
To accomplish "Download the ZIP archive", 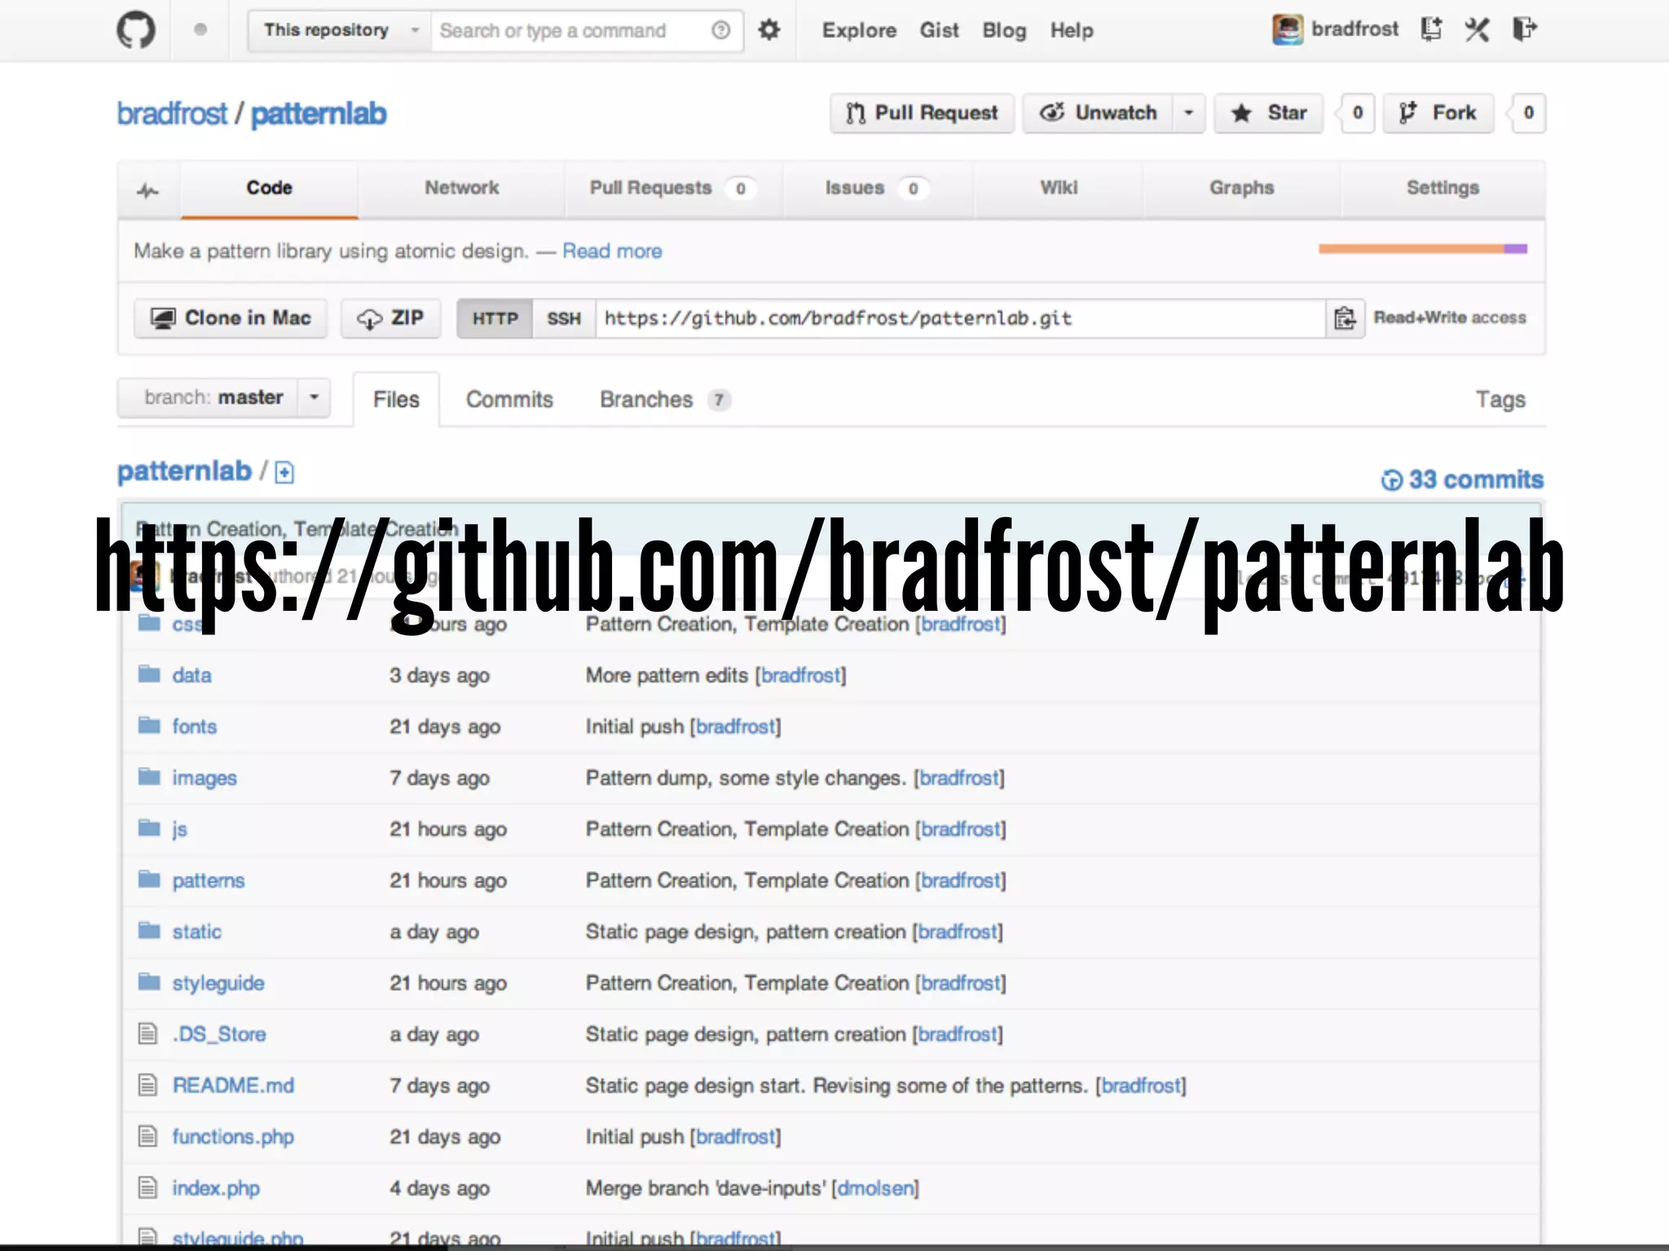I will click(x=391, y=318).
